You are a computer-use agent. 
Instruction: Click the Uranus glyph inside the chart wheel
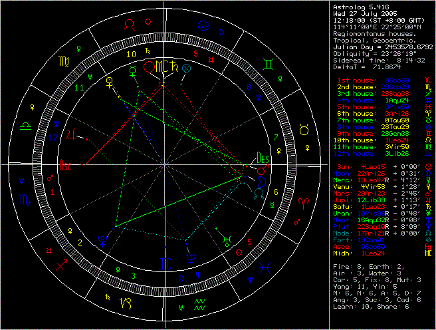[227, 241]
